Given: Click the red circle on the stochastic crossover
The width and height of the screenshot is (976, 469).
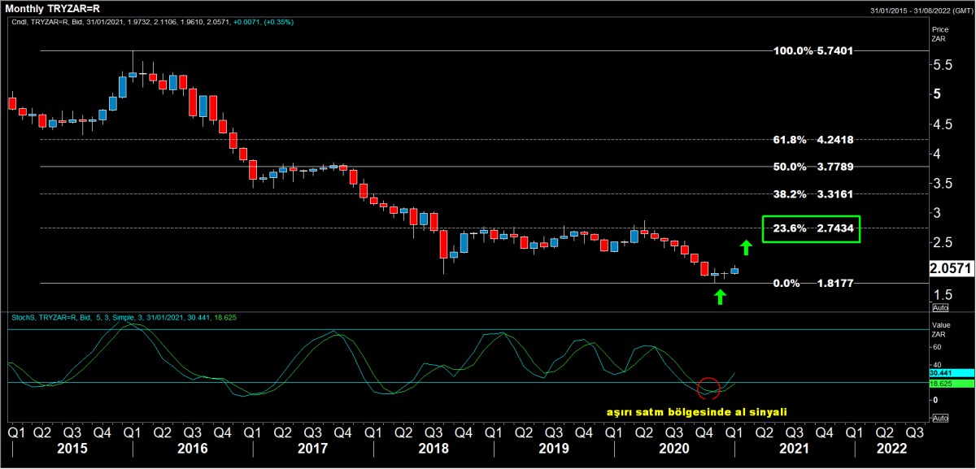Looking at the screenshot, I should pos(708,389).
